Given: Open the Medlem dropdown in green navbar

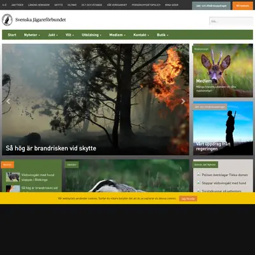Looking at the screenshot, I should (x=117, y=35).
